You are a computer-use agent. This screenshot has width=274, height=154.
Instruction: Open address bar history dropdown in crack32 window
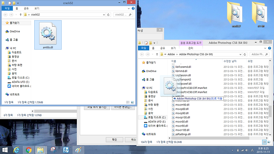(104, 15)
